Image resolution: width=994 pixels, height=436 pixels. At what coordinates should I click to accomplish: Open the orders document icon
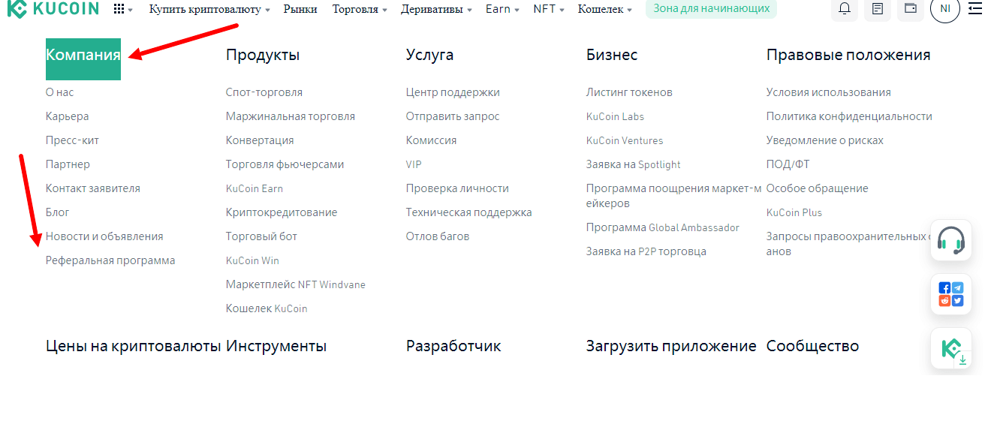878,9
